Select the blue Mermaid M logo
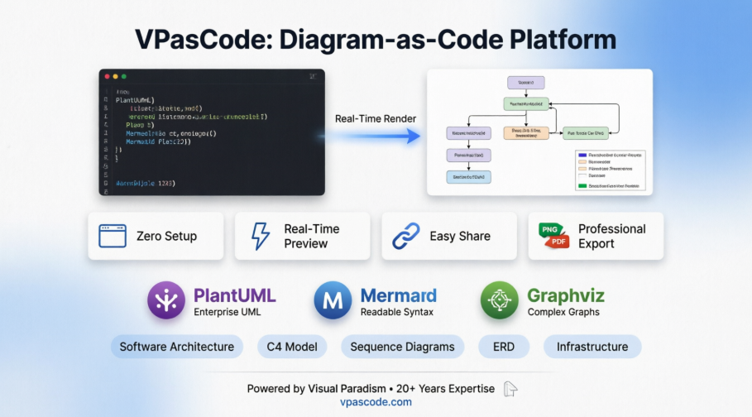The height and width of the screenshot is (417, 752). point(333,300)
